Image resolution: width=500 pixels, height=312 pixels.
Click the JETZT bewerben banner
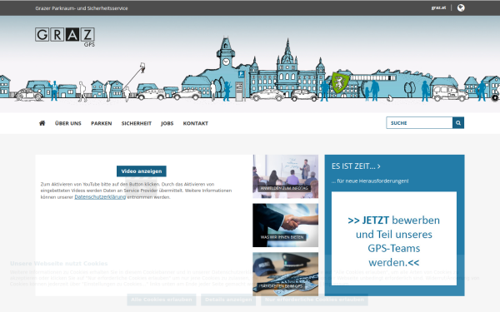(x=394, y=239)
